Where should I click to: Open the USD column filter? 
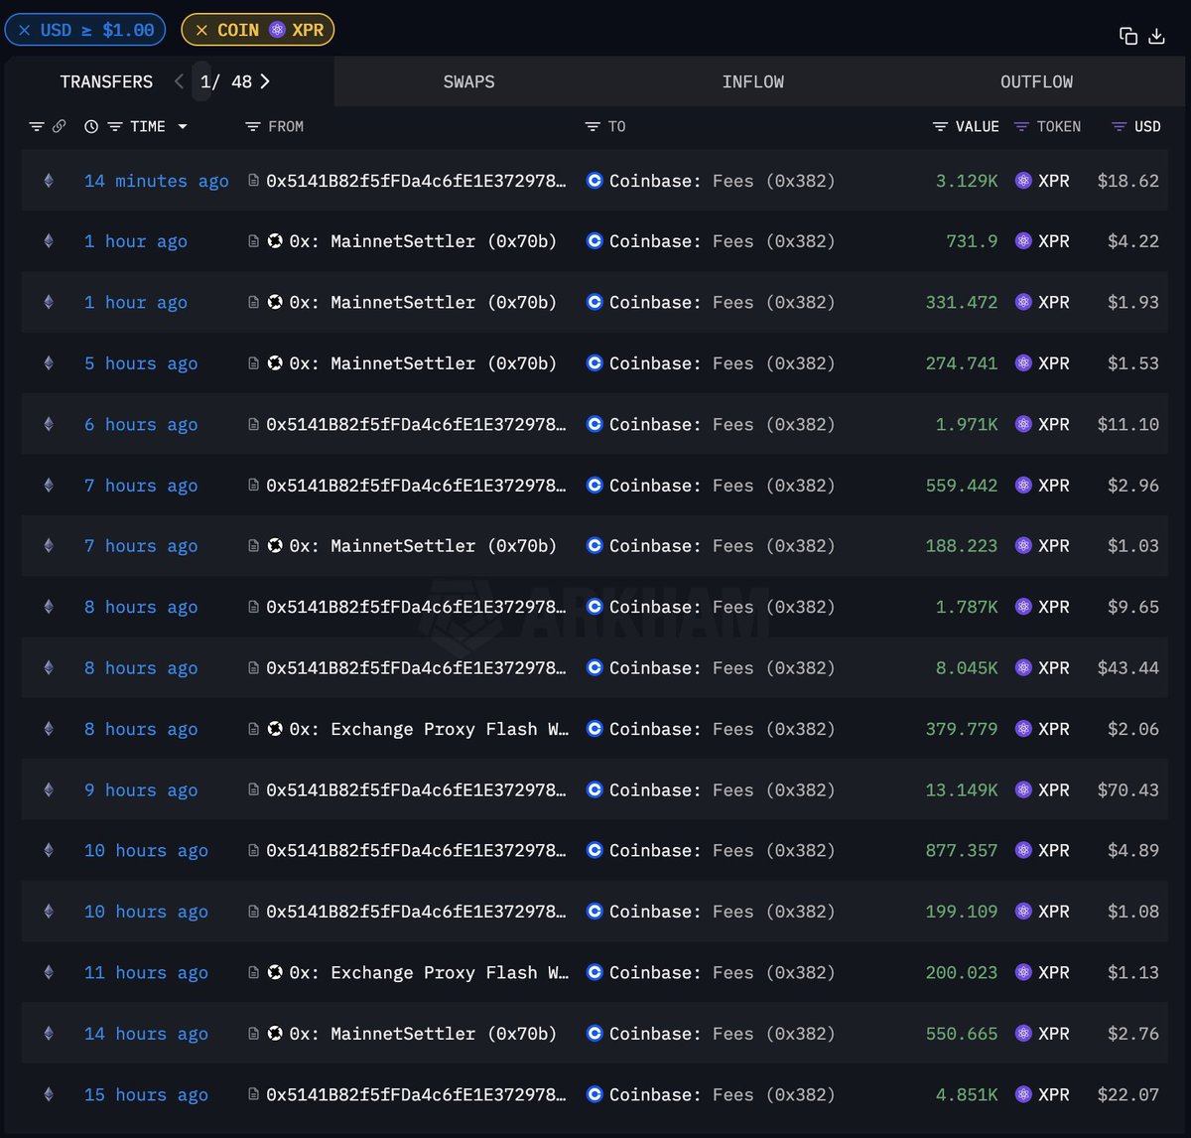(1119, 127)
